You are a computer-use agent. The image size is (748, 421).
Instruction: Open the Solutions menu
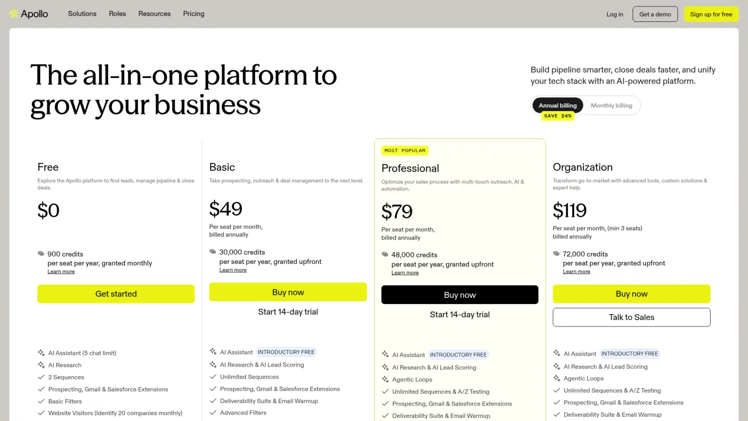coord(82,14)
